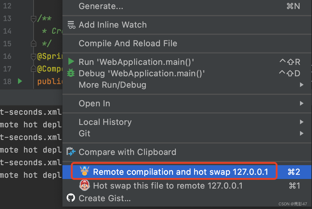Click the Add Inline Watch glasses icon
This screenshot has width=312, height=209.
click(x=71, y=25)
